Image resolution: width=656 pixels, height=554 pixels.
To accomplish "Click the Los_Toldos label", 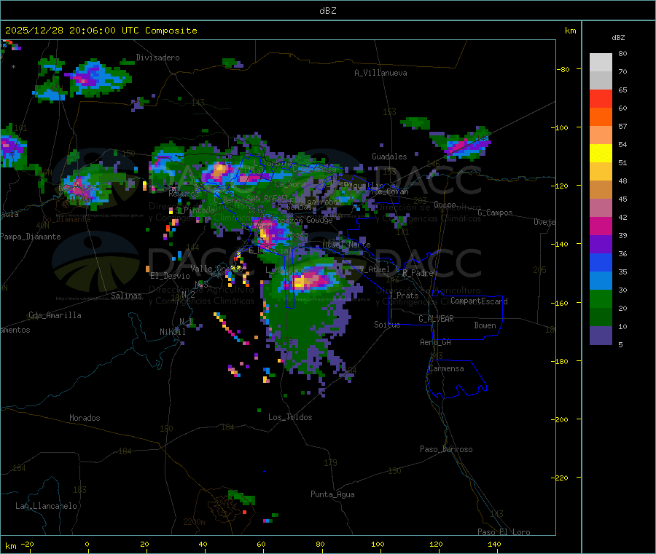I will (290, 417).
